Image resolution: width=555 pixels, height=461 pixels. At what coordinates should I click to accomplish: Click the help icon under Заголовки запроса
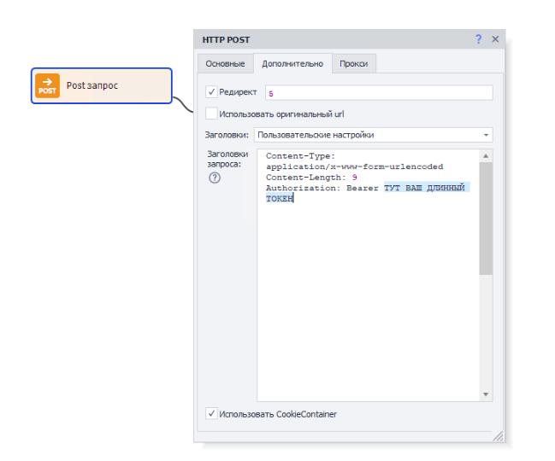(x=215, y=178)
